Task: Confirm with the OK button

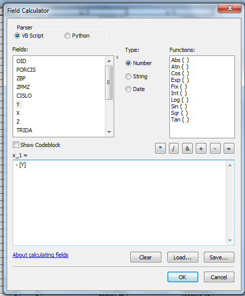Action: coord(183,277)
